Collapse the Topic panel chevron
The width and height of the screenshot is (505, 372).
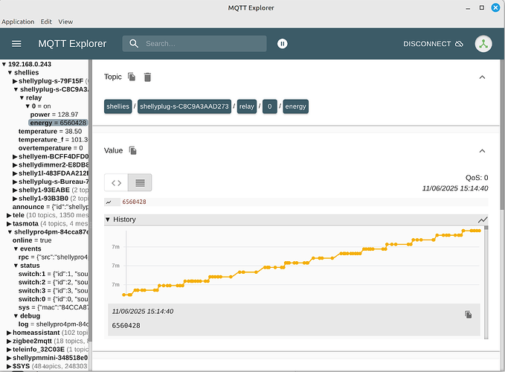click(482, 77)
